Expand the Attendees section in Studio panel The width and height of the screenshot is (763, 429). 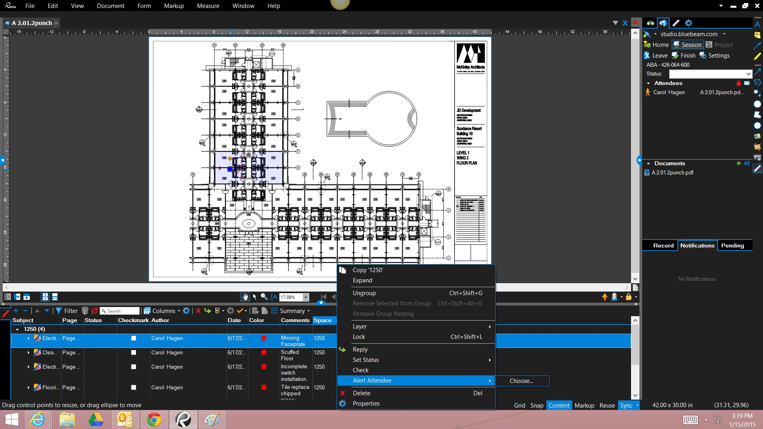click(x=649, y=83)
